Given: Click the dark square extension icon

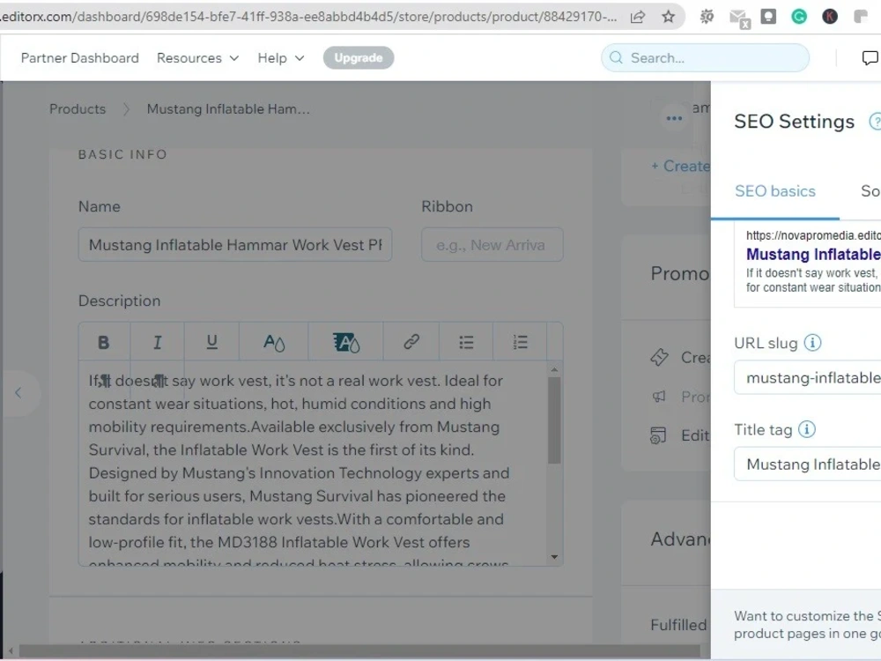Looking at the screenshot, I should [x=768, y=16].
